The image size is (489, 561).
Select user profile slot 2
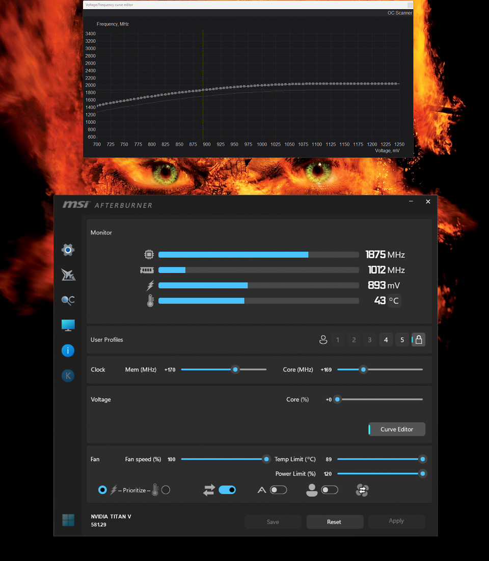tap(354, 339)
